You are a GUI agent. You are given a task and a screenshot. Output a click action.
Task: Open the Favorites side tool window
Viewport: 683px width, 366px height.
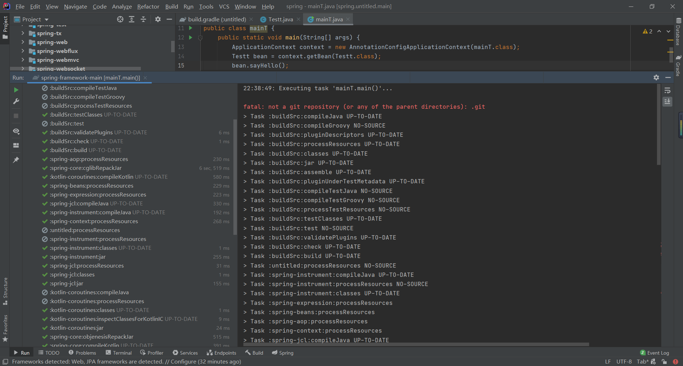pos(5,328)
